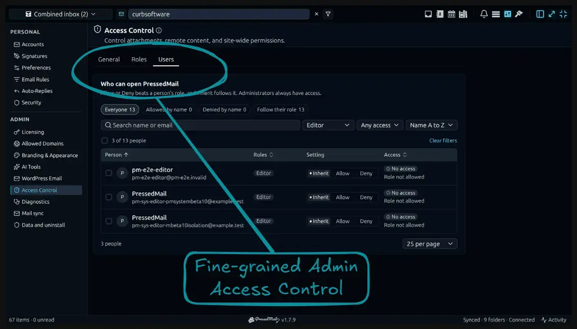Click the blue settings sliders icon
Screen dimensions: 577x329
tap(508, 14)
